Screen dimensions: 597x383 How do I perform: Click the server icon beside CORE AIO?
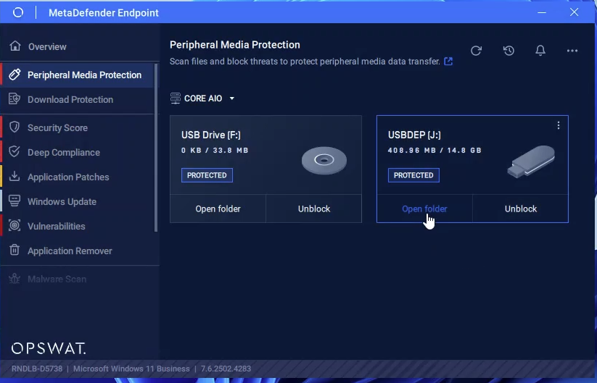pos(175,98)
